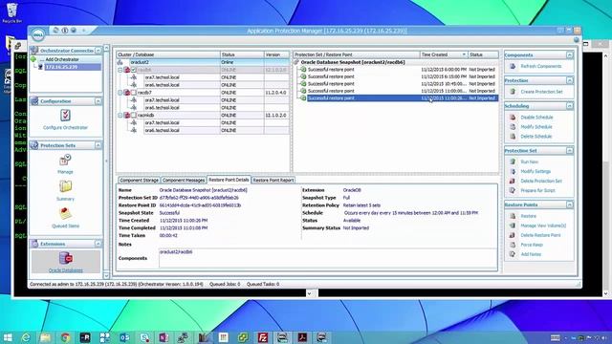Screen dimensions: 612x344
Task: Click the Run Now icon
Action: pyautogui.click(x=513, y=161)
